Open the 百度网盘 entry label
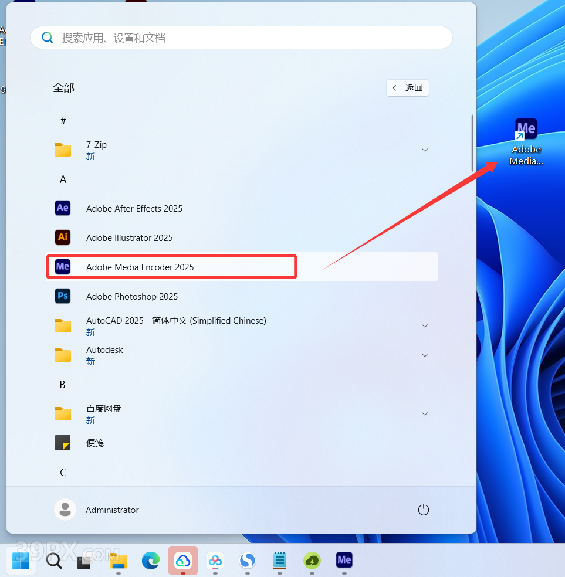The width and height of the screenshot is (565, 577). (104, 409)
